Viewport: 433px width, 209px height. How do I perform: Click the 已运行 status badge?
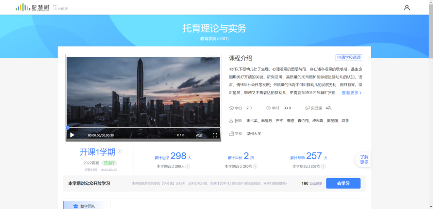[x=109, y=163]
